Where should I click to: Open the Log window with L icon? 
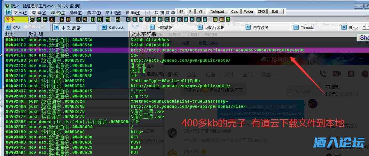[x=128, y=19]
